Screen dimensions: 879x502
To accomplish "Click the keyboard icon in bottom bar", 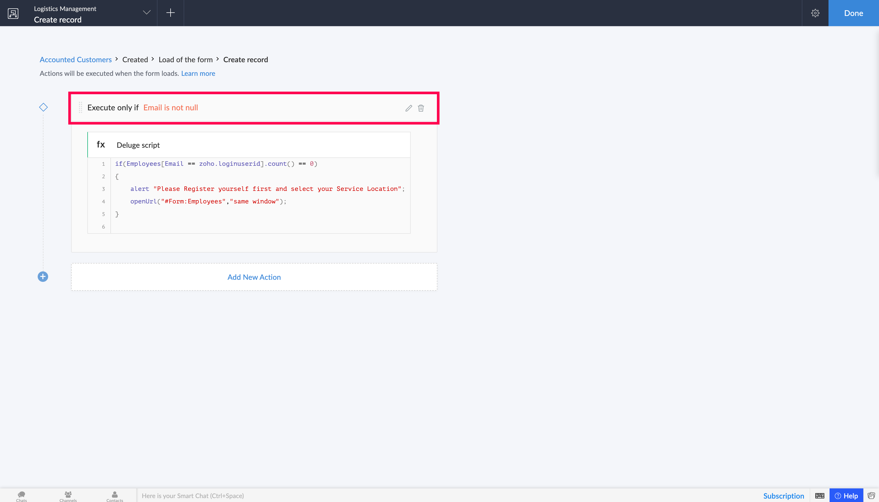I will tap(820, 496).
